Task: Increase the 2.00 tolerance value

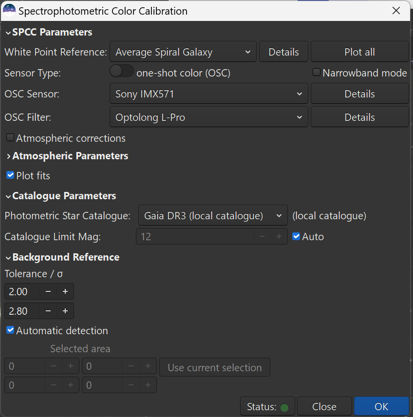Action: coord(65,291)
